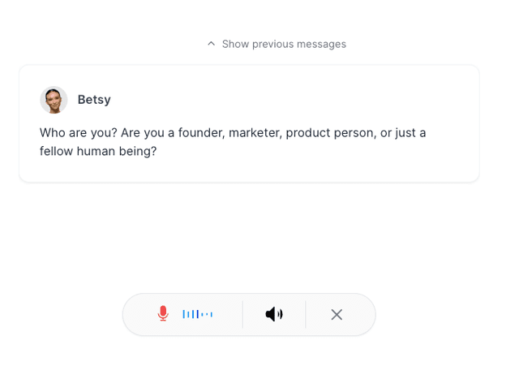Viewport: 519px width, 366px height.
Task: Click the word "previous" in the top link
Action: tap(275, 44)
